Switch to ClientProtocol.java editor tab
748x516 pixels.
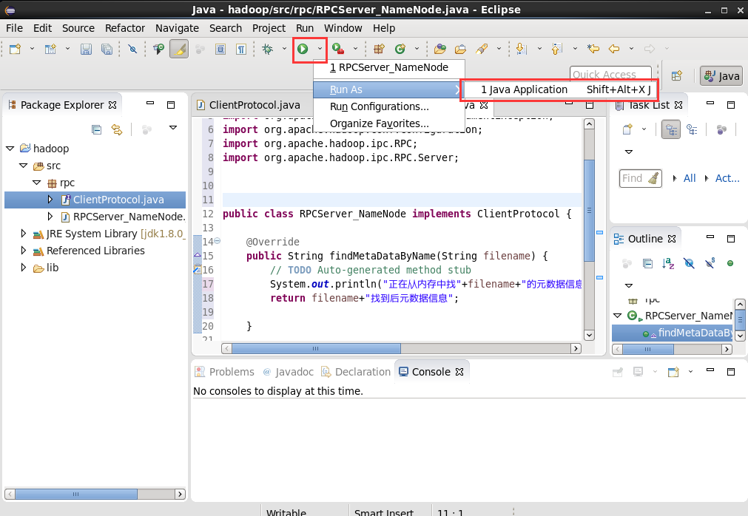(255, 105)
